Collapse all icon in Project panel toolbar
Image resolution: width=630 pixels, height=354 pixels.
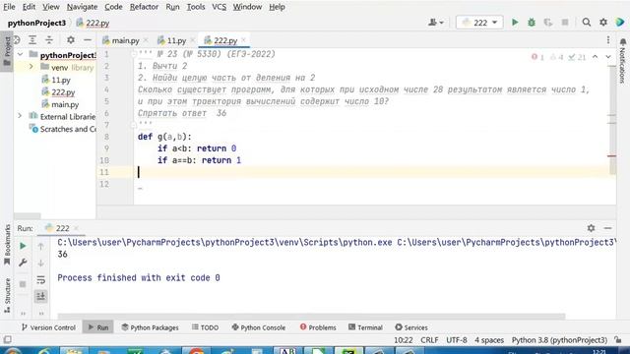click(x=49, y=39)
